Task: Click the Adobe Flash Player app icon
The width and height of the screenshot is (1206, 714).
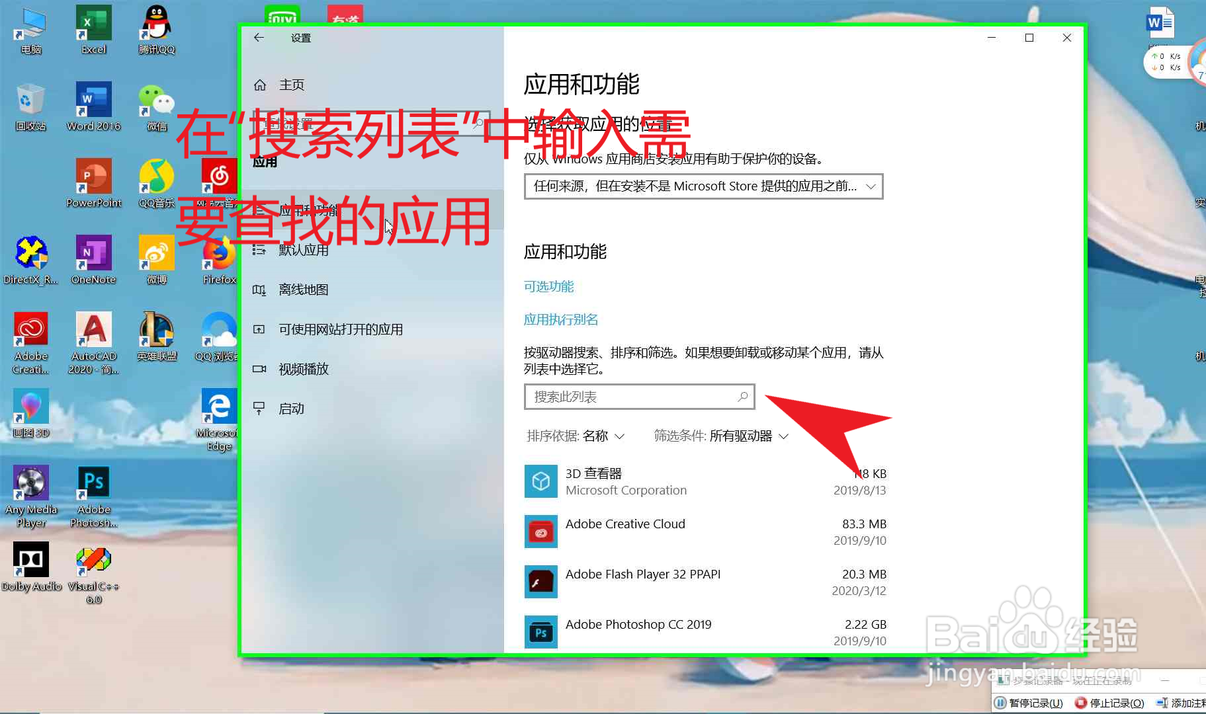Action: tap(541, 582)
